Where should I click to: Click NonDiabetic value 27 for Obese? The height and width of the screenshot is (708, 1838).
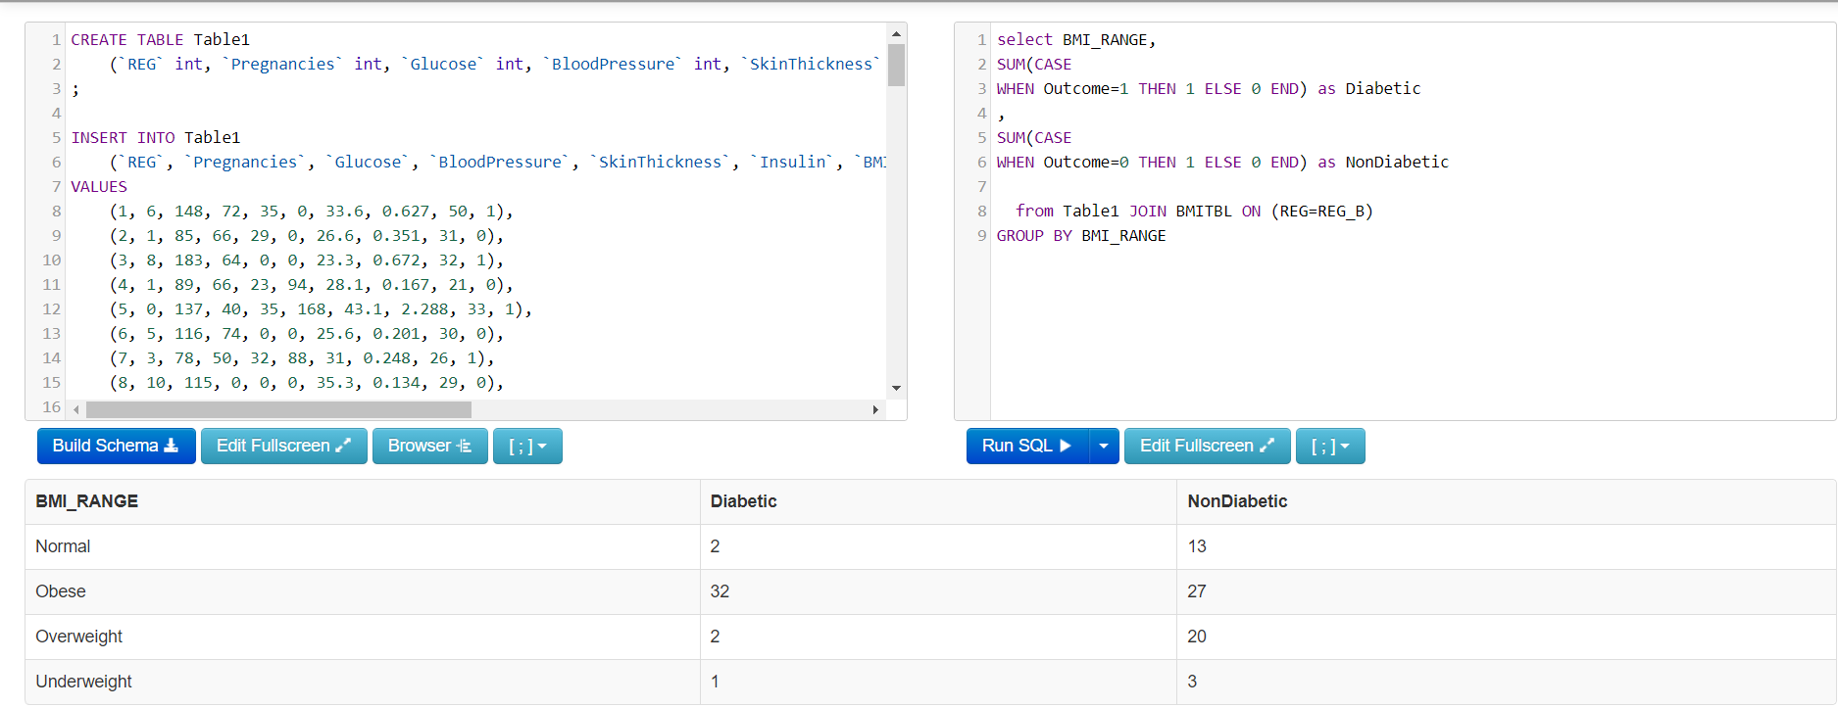pos(1197,591)
